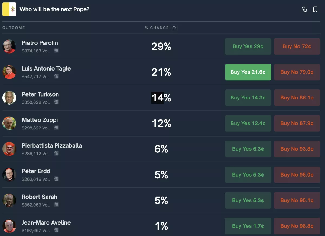Bookmark this Pope market

coord(315,9)
